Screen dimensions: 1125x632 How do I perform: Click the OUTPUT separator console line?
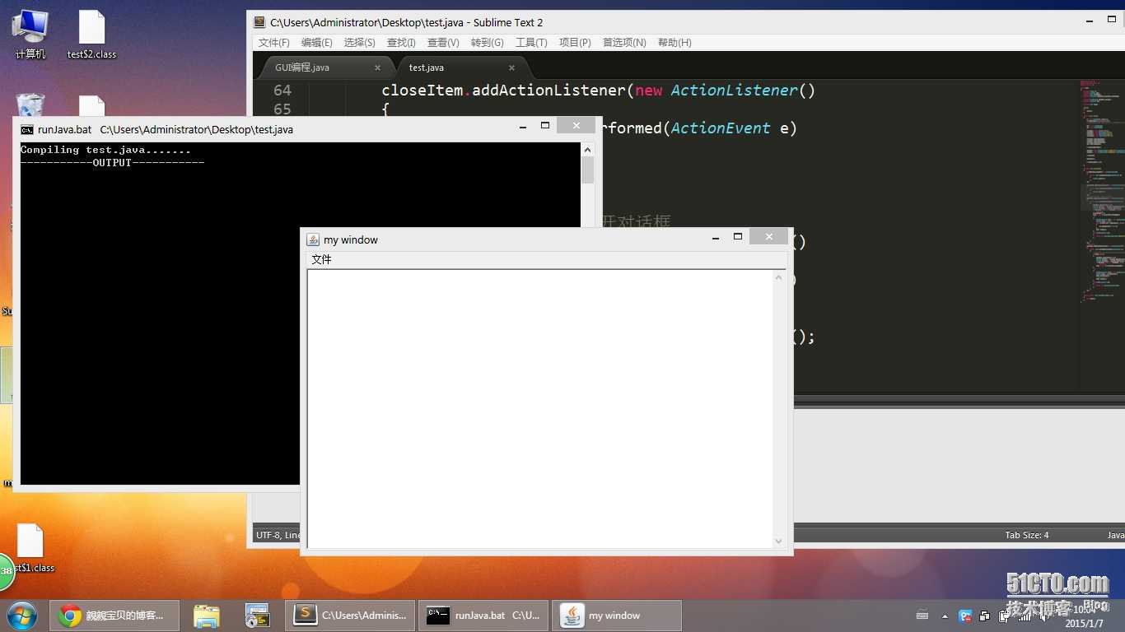(112, 162)
